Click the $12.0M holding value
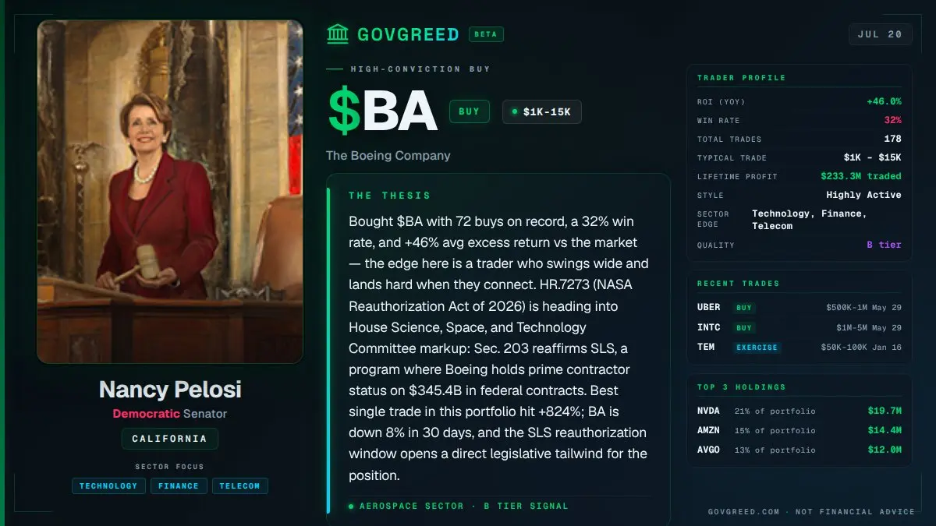 pos(885,450)
